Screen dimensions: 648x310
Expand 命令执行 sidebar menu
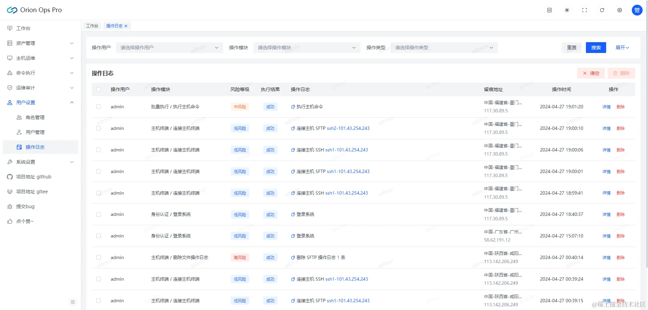click(40, 73)
